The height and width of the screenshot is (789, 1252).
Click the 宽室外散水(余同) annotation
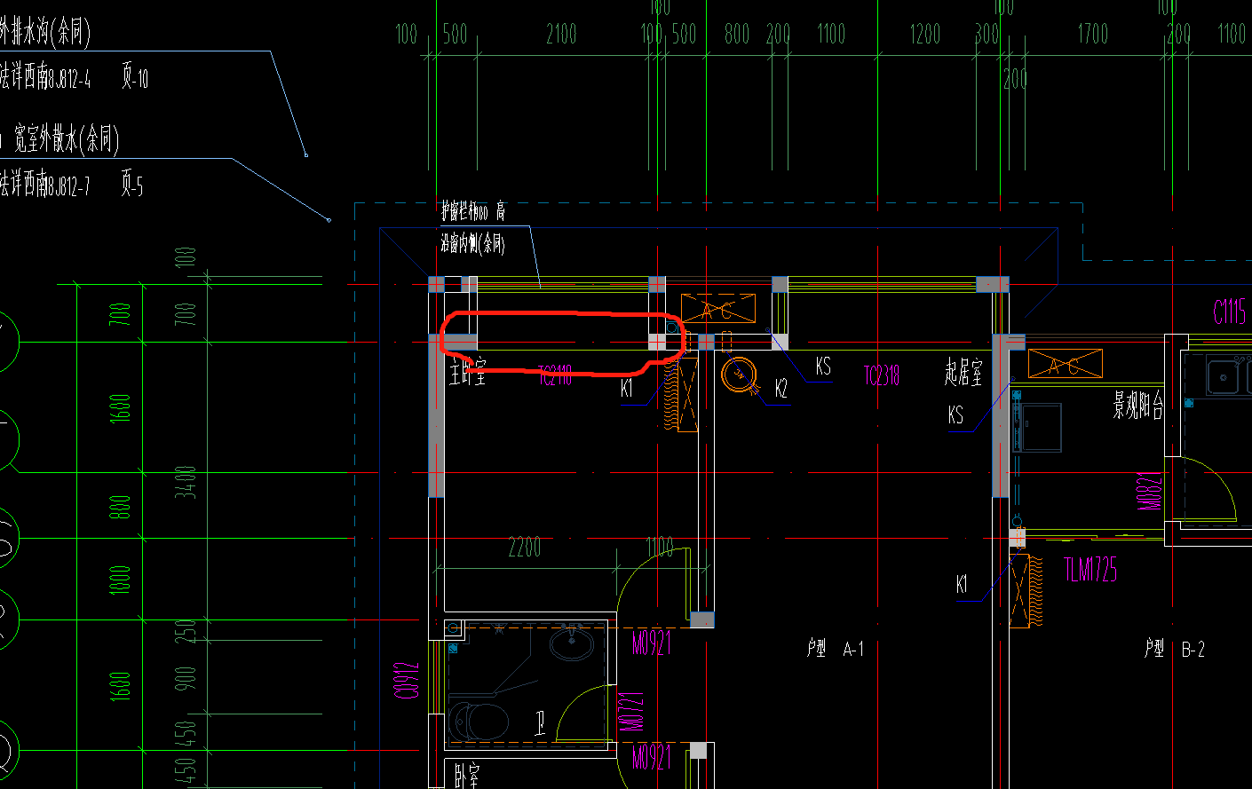[66, 139]
